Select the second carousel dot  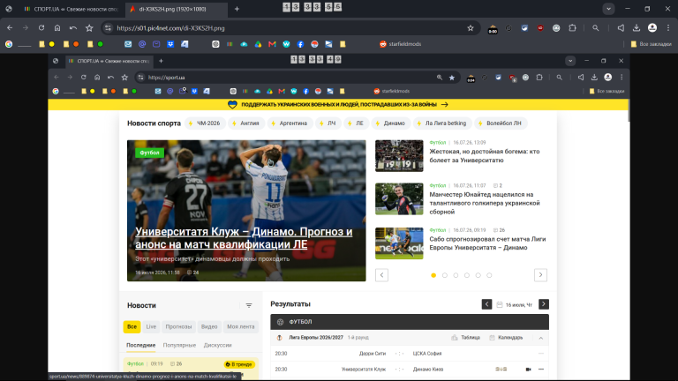[x=445, y=275]
